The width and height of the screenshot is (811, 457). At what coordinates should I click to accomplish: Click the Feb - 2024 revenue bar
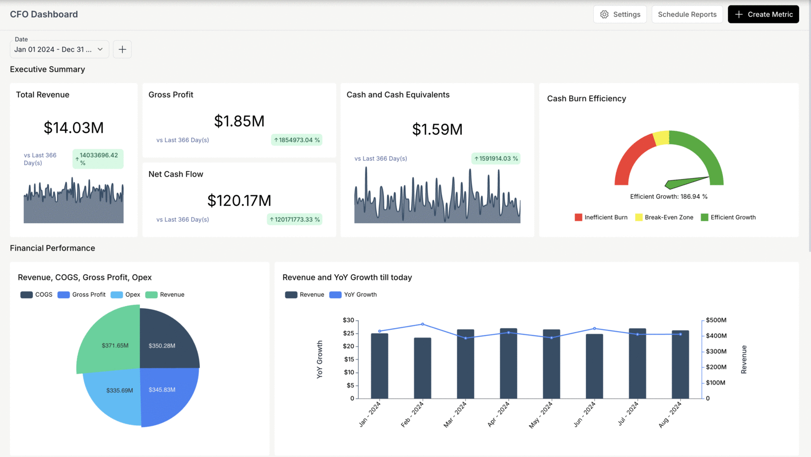(423, 368)
